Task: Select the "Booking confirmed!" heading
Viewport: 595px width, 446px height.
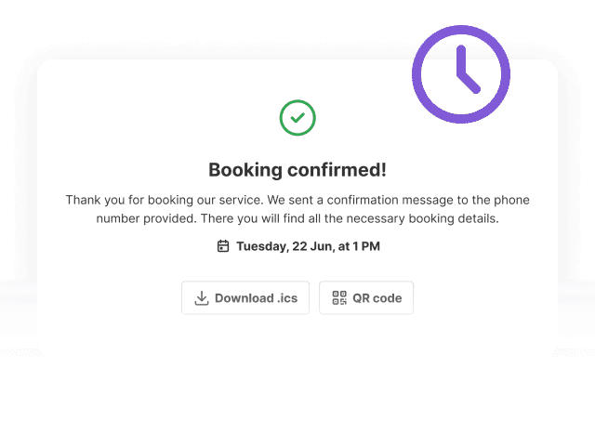Action: tap(297, 170)
